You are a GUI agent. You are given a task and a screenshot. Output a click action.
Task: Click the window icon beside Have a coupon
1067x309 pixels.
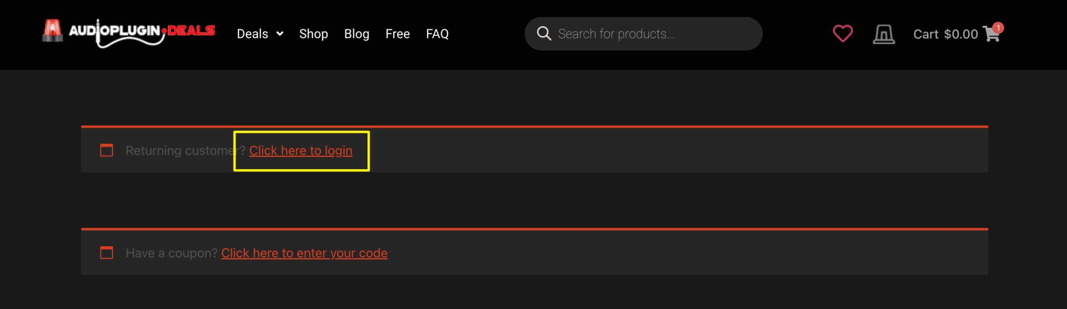(x=107, y=252)
